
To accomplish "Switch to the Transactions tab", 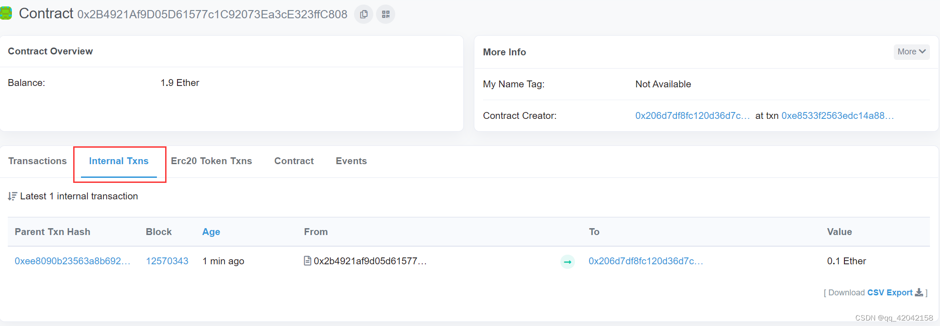I will coord(38,161).
